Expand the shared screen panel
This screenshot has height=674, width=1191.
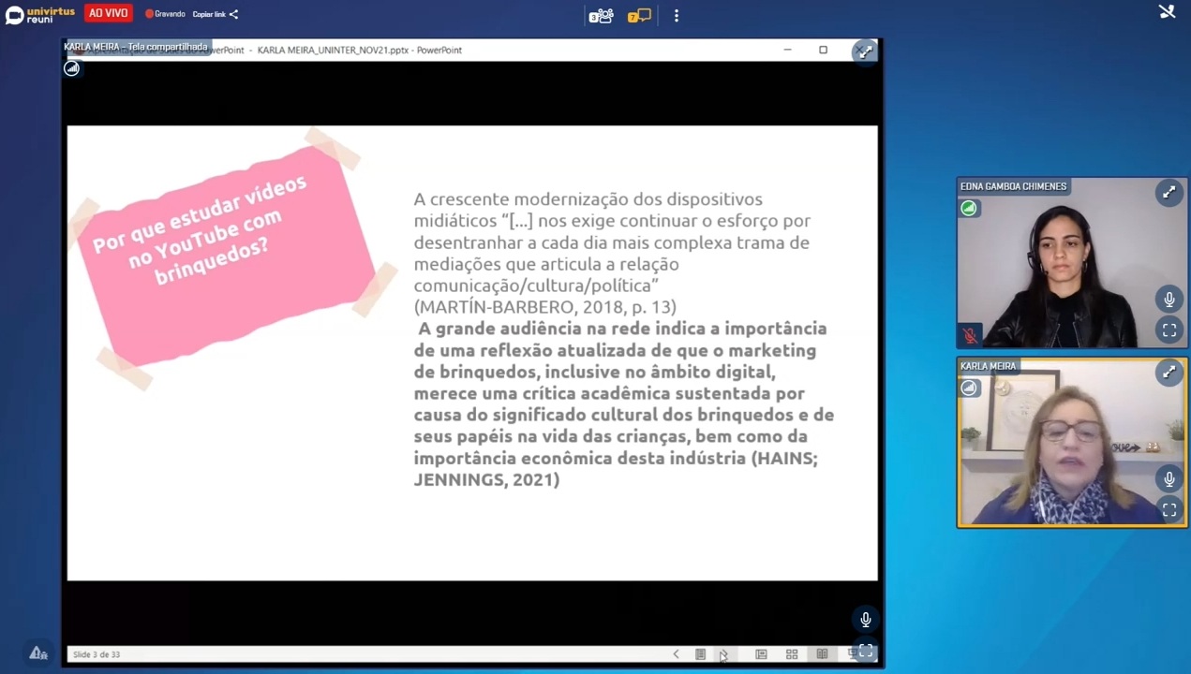[x=865, y=51]
